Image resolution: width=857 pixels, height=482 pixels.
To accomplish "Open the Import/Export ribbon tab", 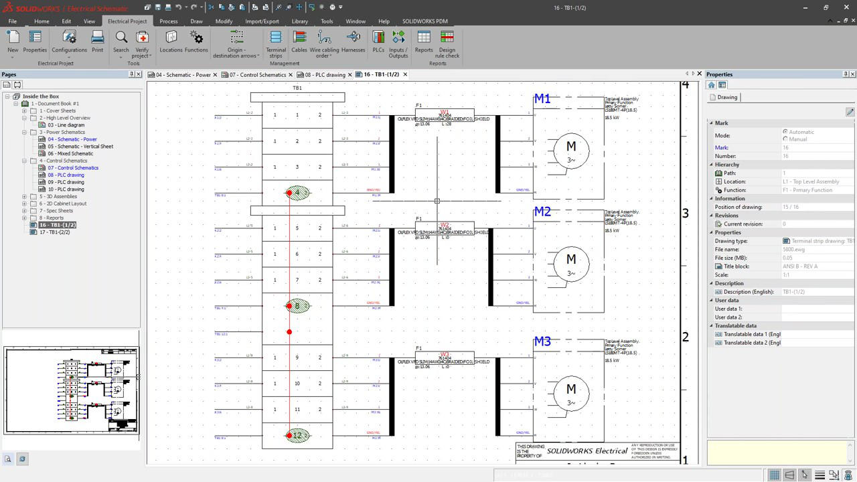I will click(x=262, y=21).
